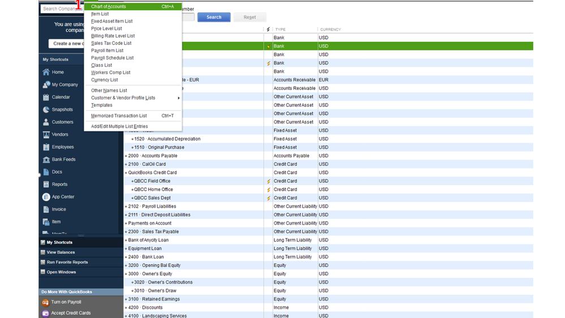Select the 2102 Payroll Liabilities account
Viewport: 565px width, 318px height.
(x=328, y=206)
